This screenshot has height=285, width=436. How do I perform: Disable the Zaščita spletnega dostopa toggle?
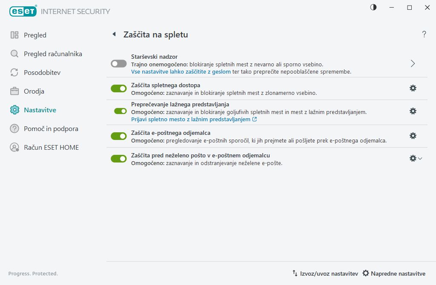pos(119,88)
